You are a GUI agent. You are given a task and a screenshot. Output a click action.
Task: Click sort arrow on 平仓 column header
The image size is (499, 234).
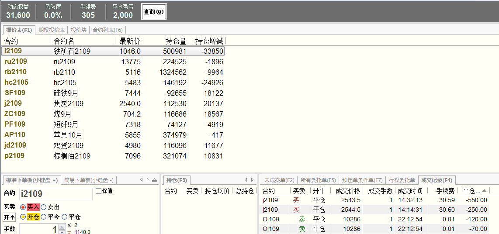[x=484, y=191]
